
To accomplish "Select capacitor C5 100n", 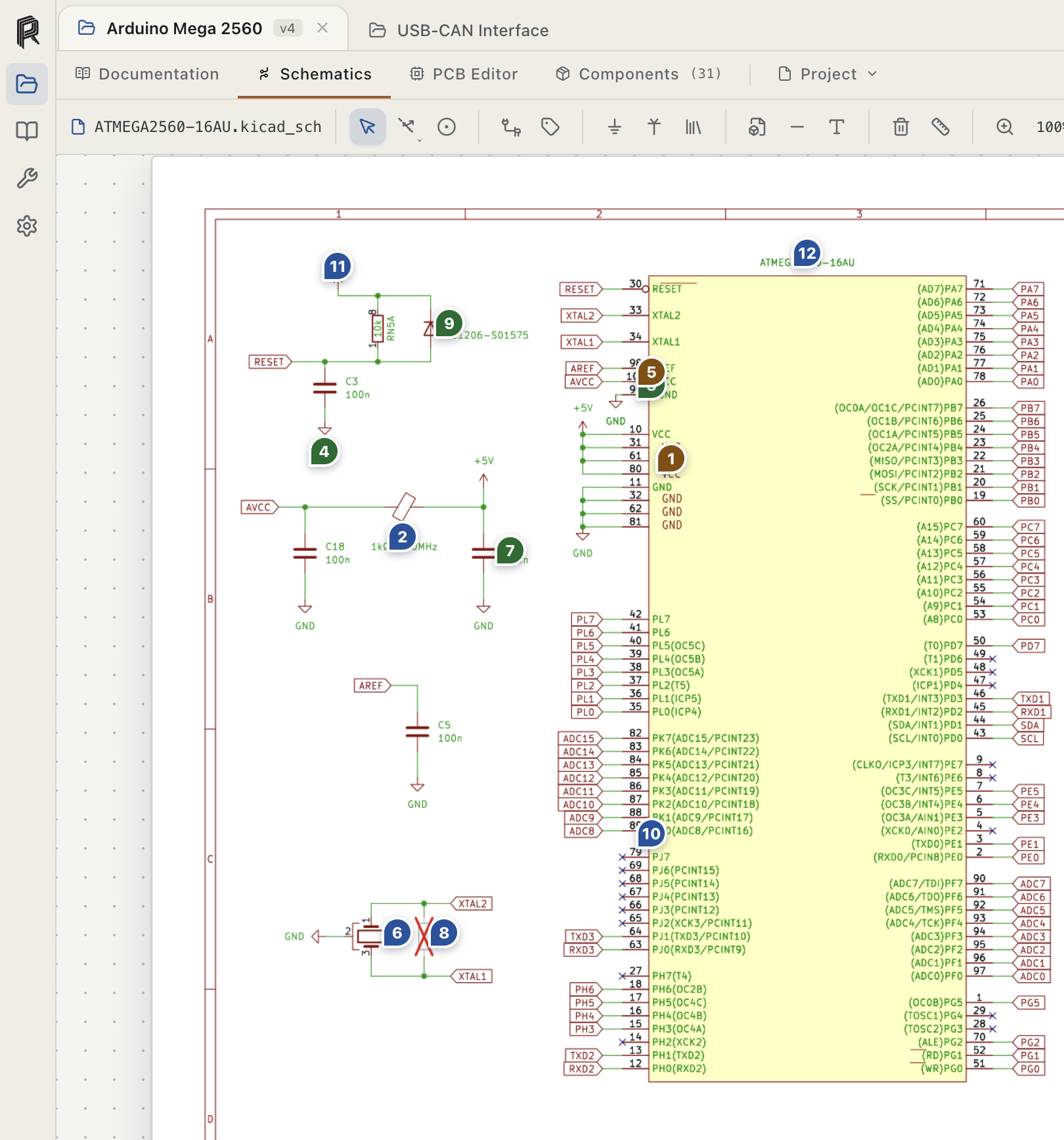I will coord(418,732).
